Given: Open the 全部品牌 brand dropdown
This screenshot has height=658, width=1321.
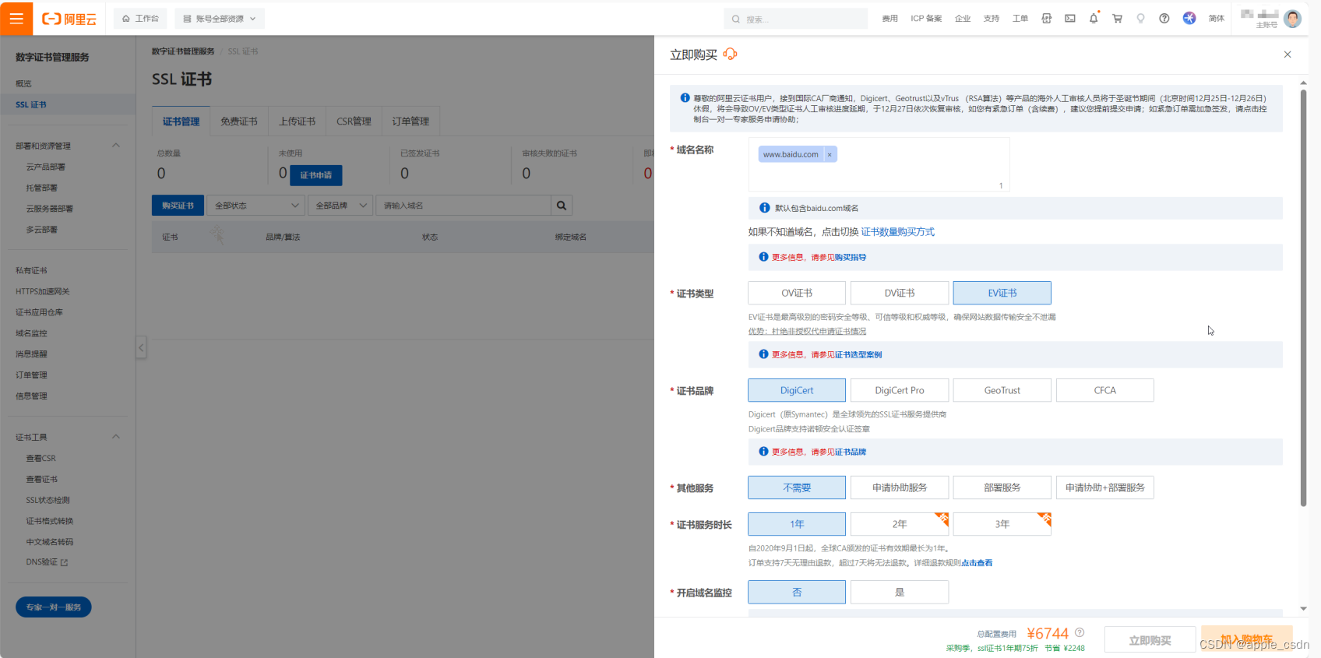Looking at the screenshot, I should pos(340,206).
